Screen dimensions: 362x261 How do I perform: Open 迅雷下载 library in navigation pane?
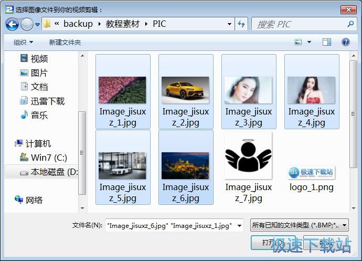[x=48, y=101]
